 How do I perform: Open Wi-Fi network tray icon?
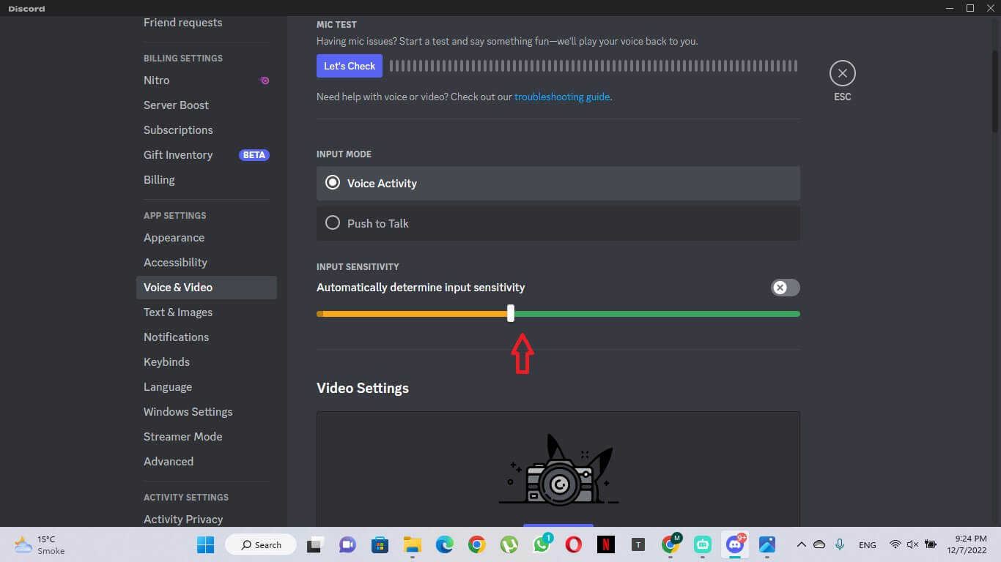coord(895,544)
